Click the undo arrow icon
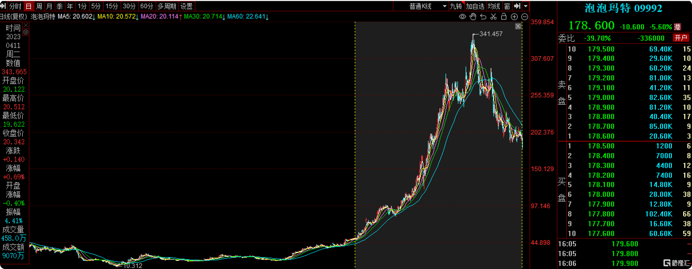The width and height of the screenshot is (692, 269). 483,17
